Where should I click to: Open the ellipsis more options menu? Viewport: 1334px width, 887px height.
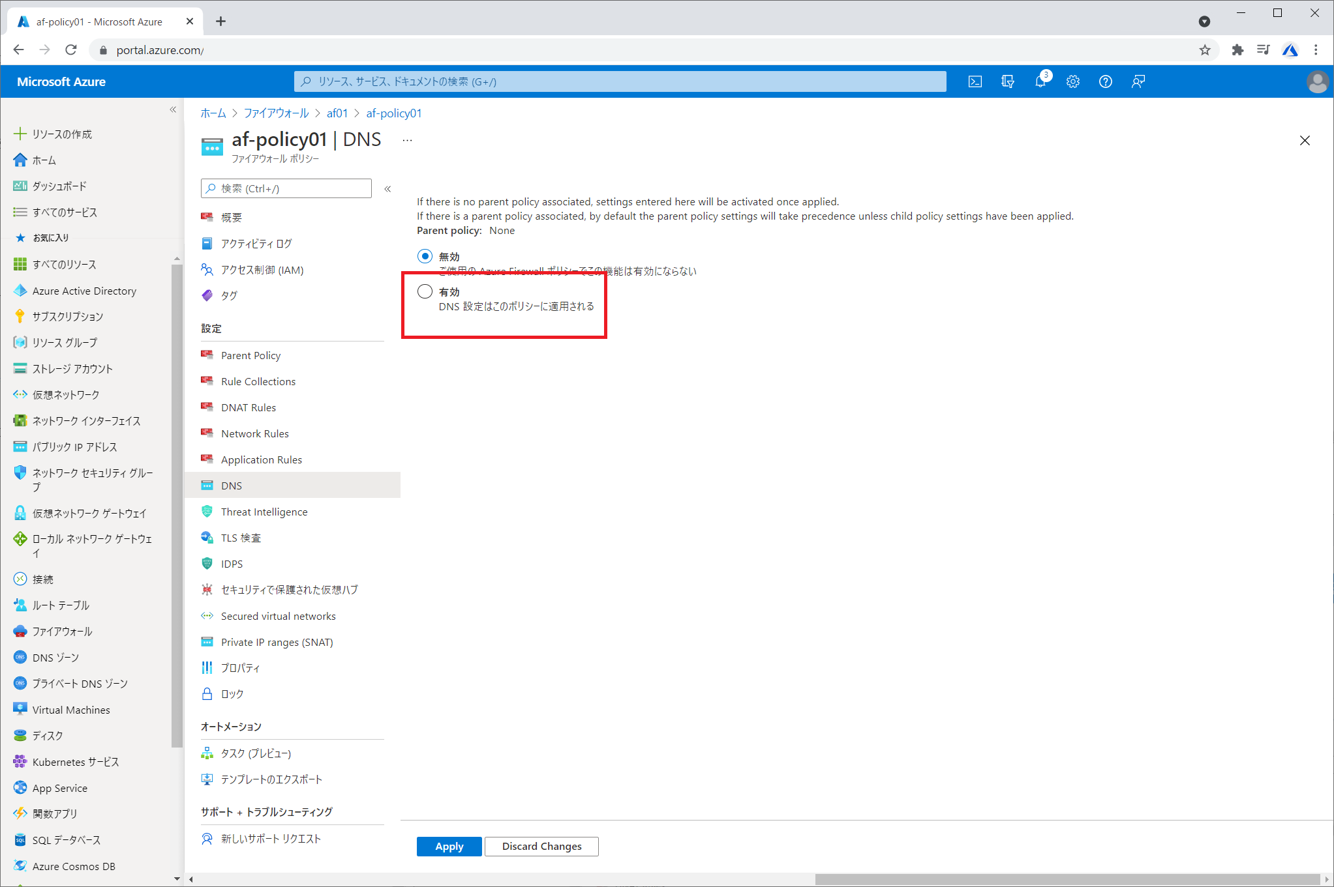[407, 140]
